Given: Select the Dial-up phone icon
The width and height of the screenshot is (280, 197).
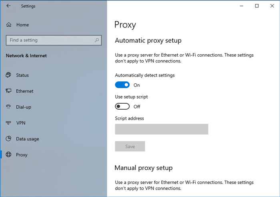Looking at the screenshot, I should tap(8, 107).
